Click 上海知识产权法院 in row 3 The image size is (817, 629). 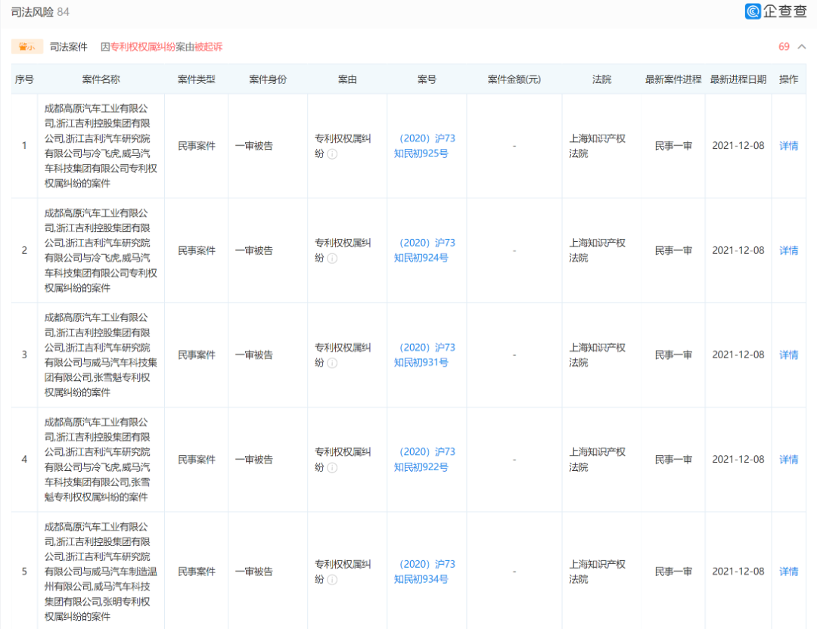coord(597,355)
